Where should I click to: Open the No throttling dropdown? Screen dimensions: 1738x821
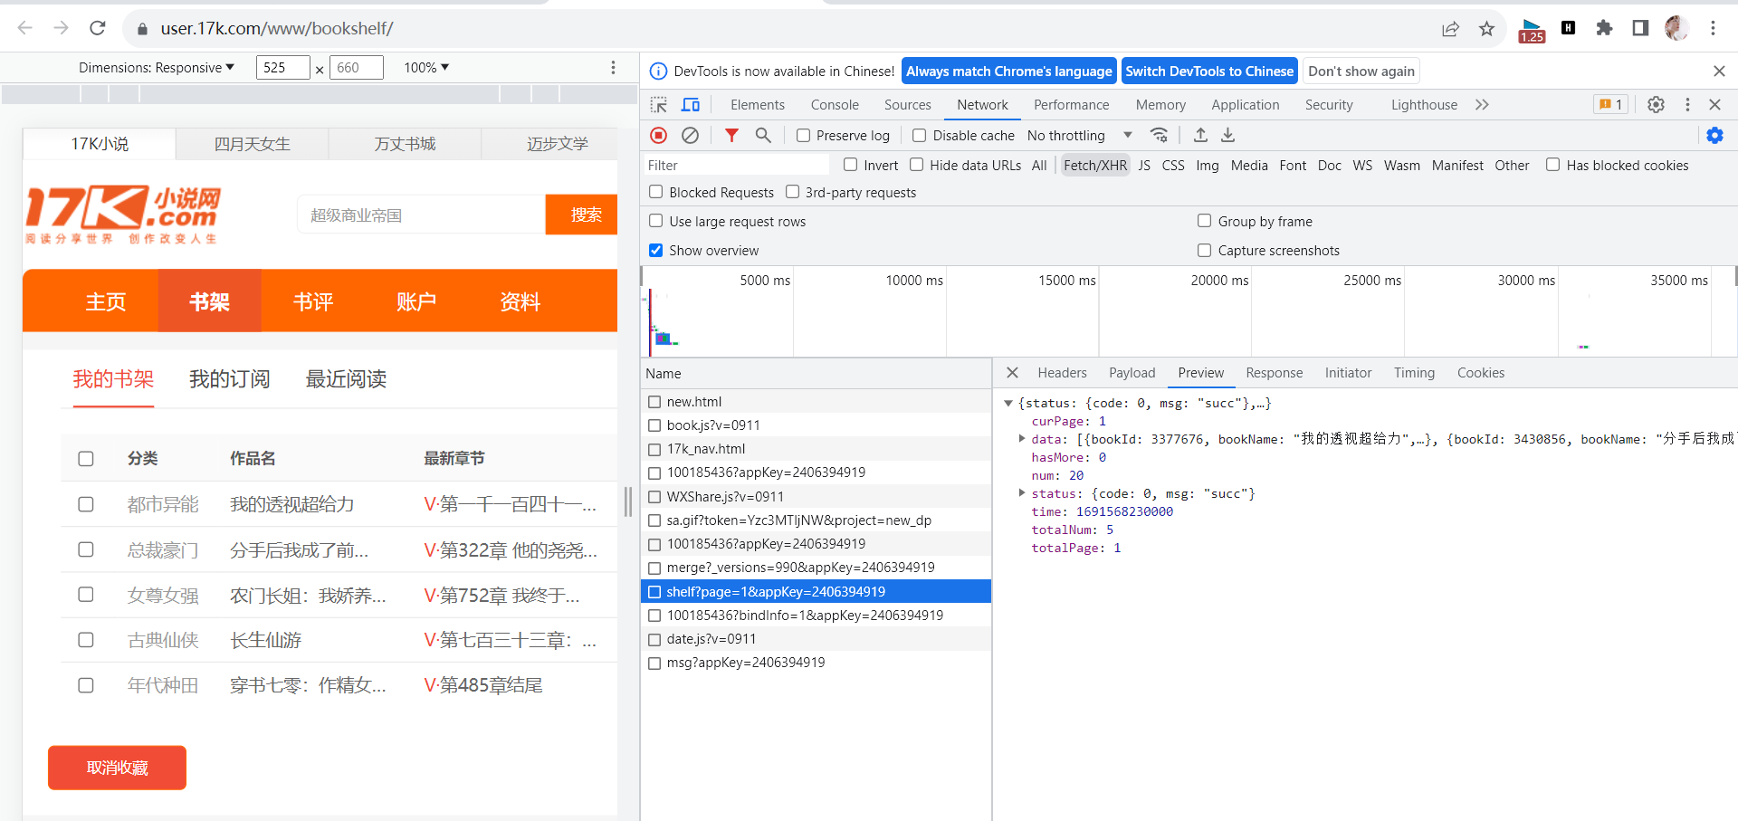click(1079, 136)
